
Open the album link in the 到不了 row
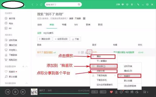pos(124,52)
